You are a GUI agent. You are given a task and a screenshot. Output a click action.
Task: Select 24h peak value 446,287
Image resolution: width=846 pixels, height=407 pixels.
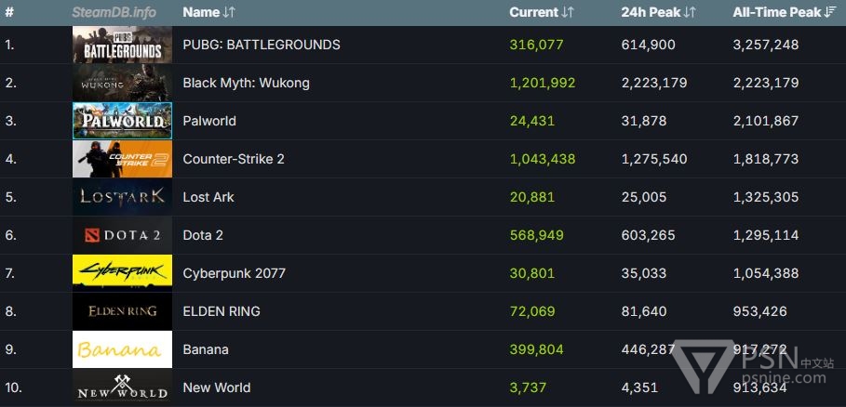648,349
